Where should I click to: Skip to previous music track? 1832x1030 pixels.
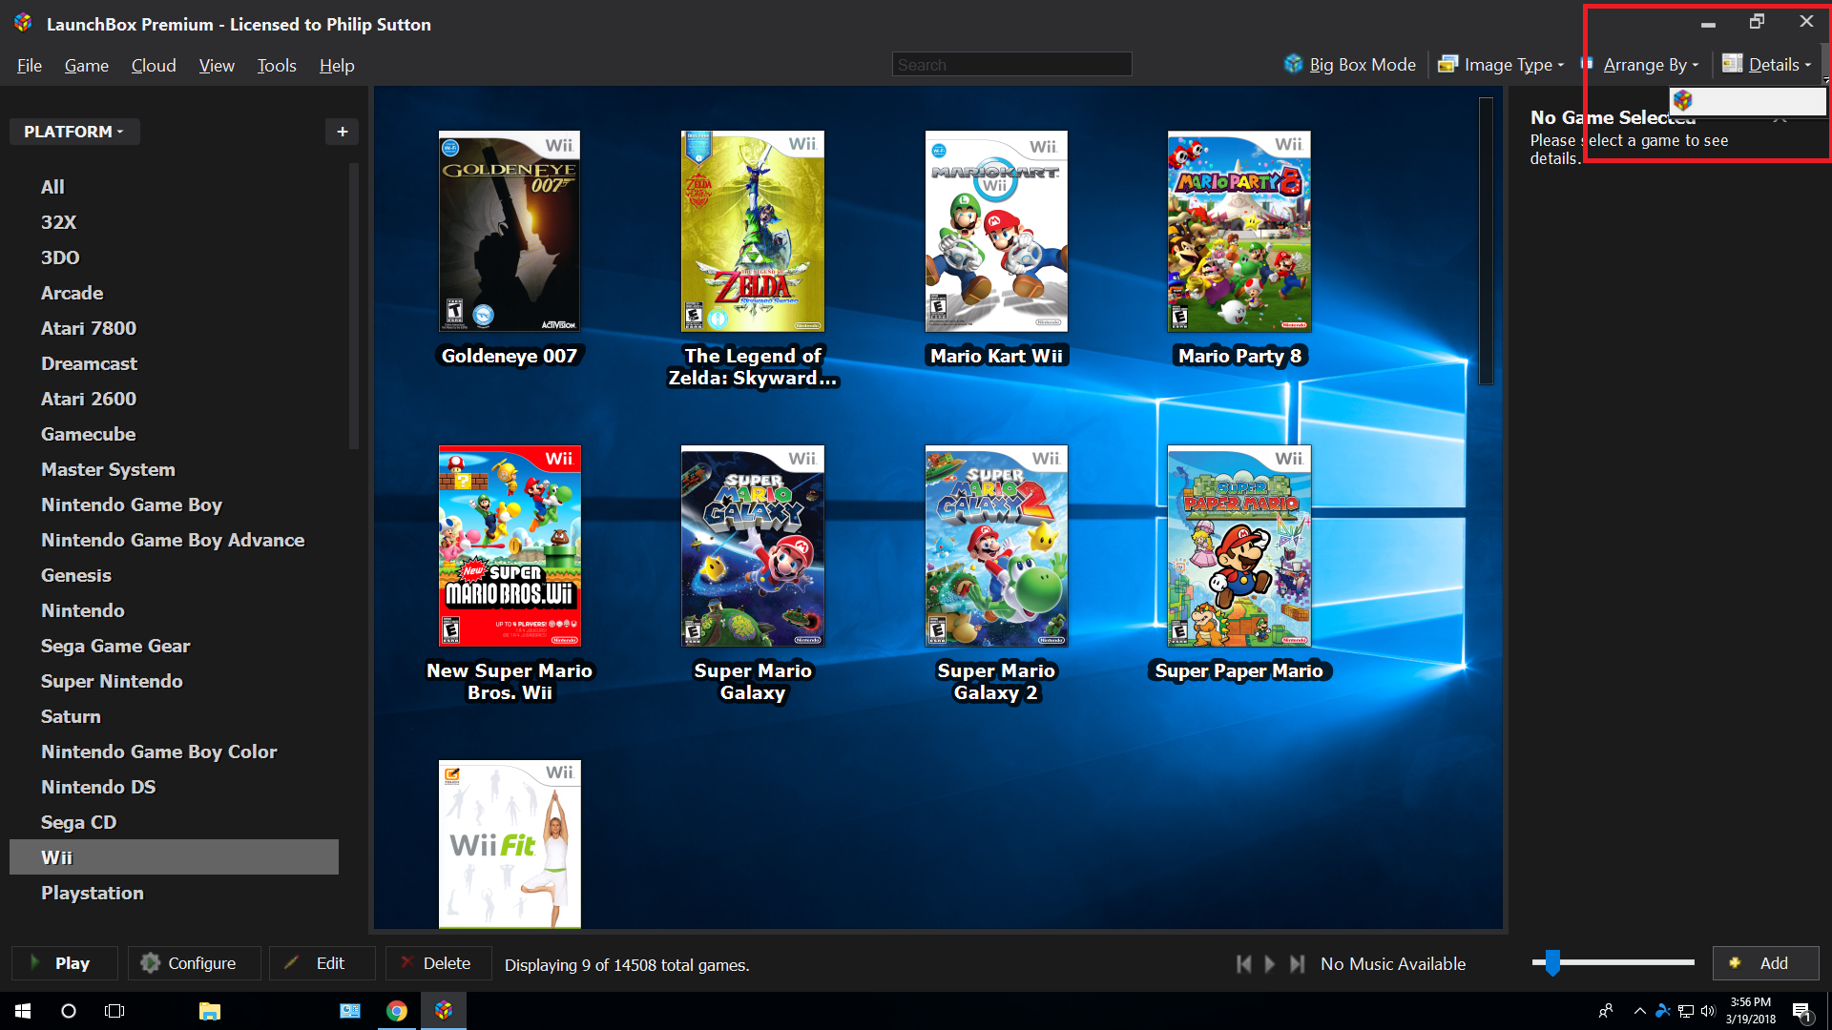(x=1243, y=964)
